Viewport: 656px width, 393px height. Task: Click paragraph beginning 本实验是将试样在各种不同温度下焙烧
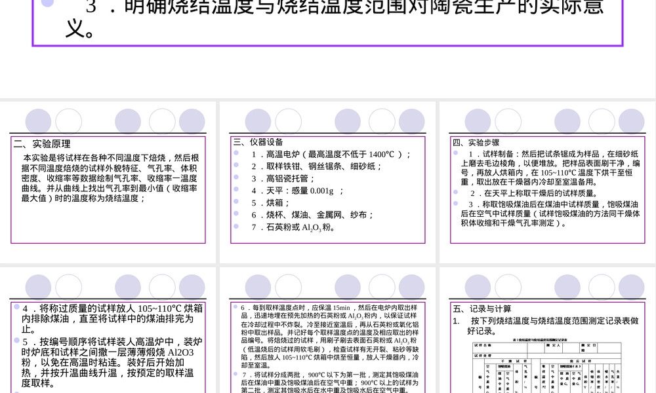pyautogui.click(x=110, y=178)
